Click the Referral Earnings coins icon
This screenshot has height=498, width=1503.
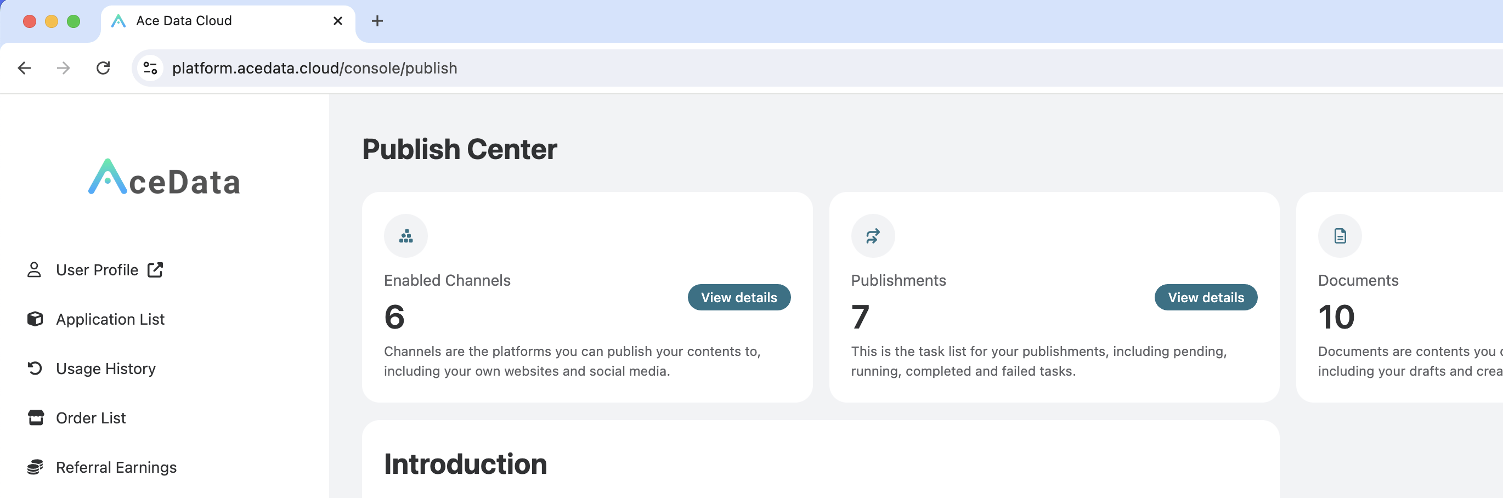pyautogui.click(x=35, y=467)
